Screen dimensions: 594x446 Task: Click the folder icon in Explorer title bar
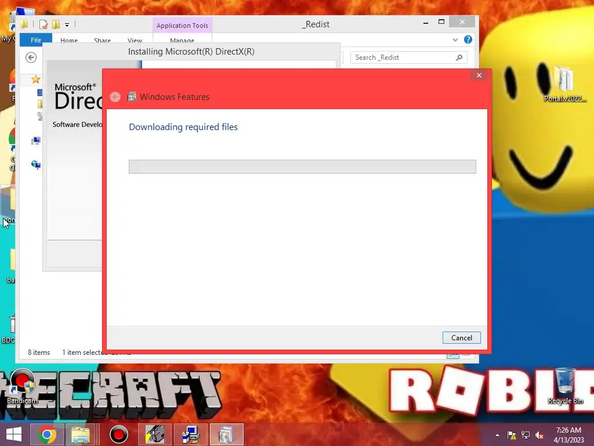pyautogui.click(x=24, y=24)
